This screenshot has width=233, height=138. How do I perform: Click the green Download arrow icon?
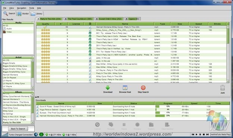point(108,88)
